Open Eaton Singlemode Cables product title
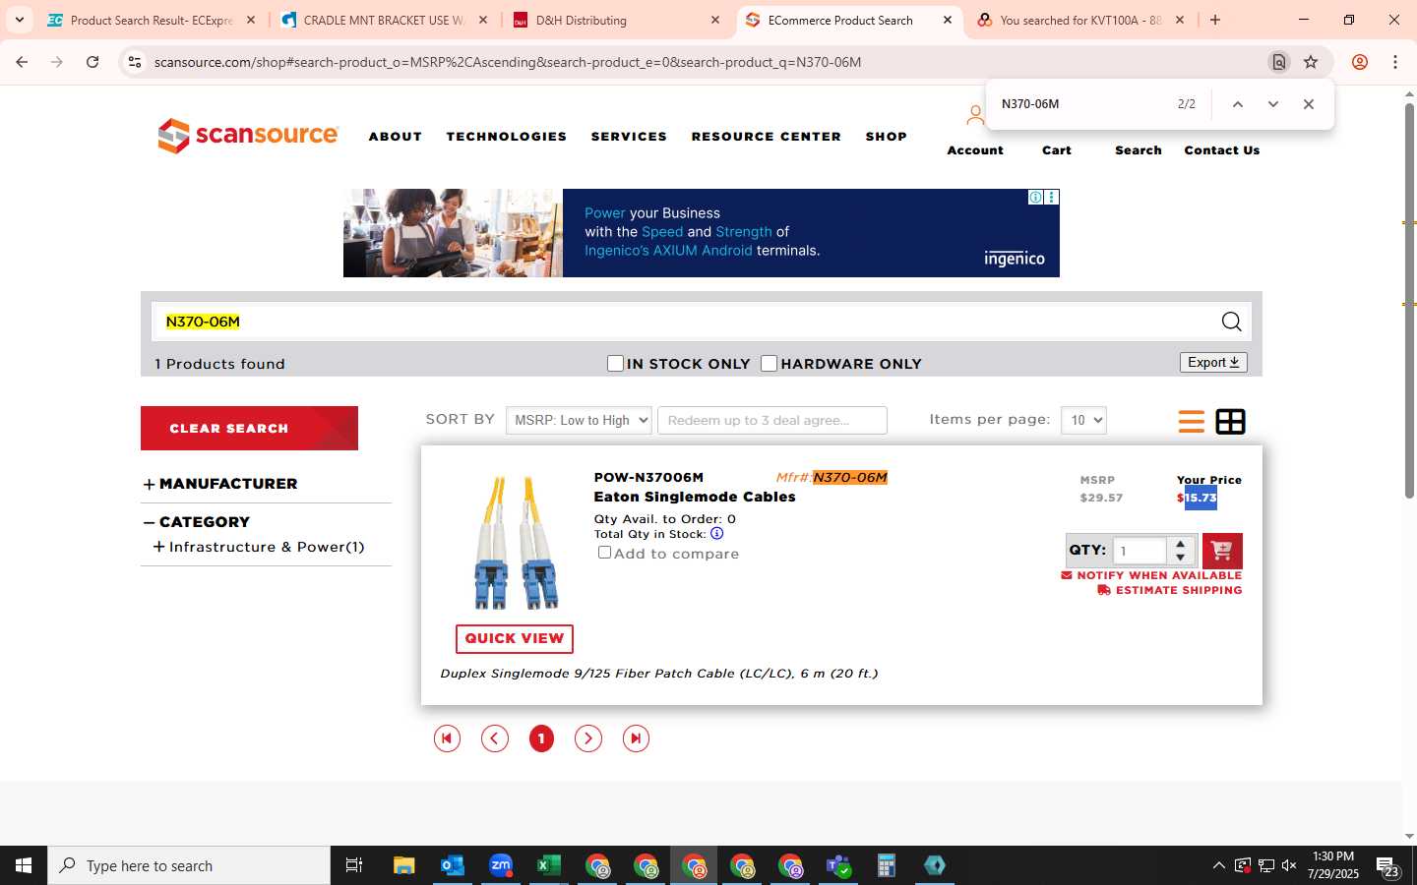1417x885 pixels. coord(695,497)
